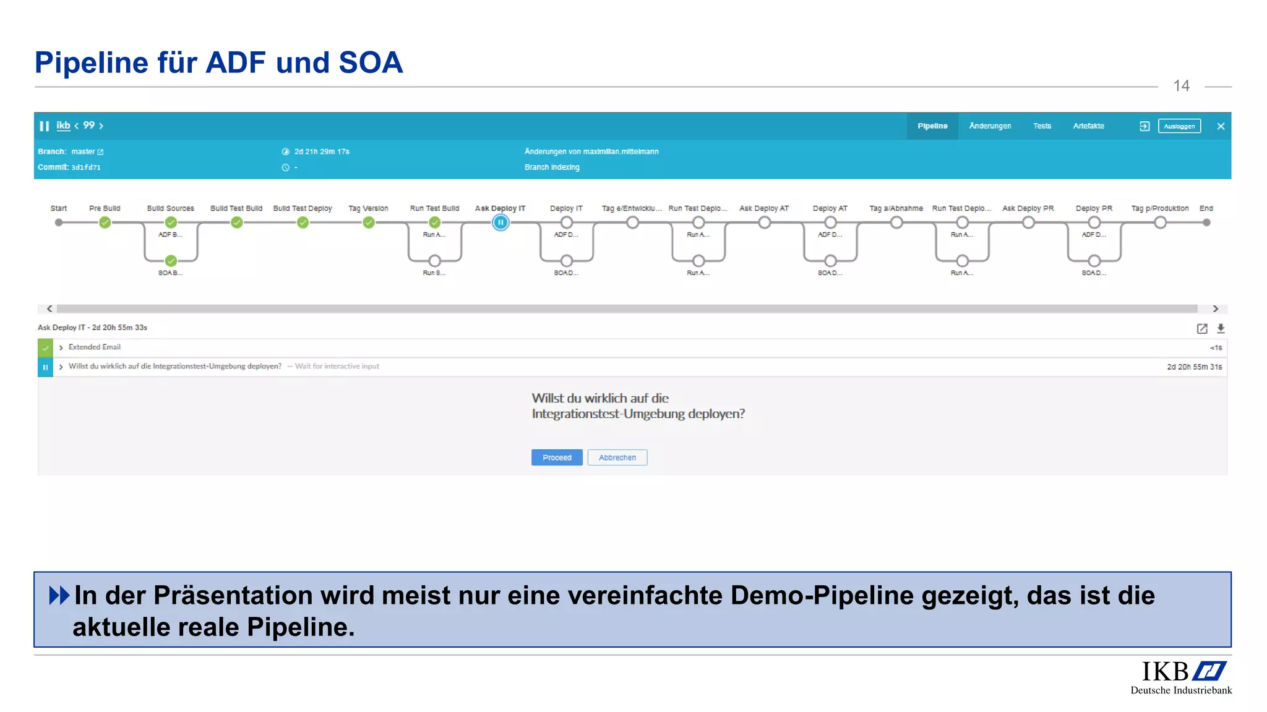
Task: Select the Pre Build stage node
Action: 105,222
